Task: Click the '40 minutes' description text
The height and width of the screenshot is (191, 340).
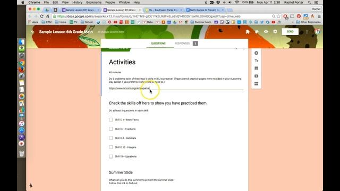Action: pyautogui.click(x=115, y=72)
